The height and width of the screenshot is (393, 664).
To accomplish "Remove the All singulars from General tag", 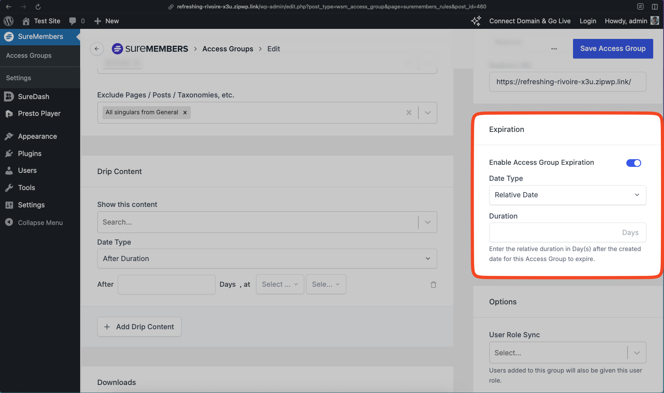I will coord(185,113).
